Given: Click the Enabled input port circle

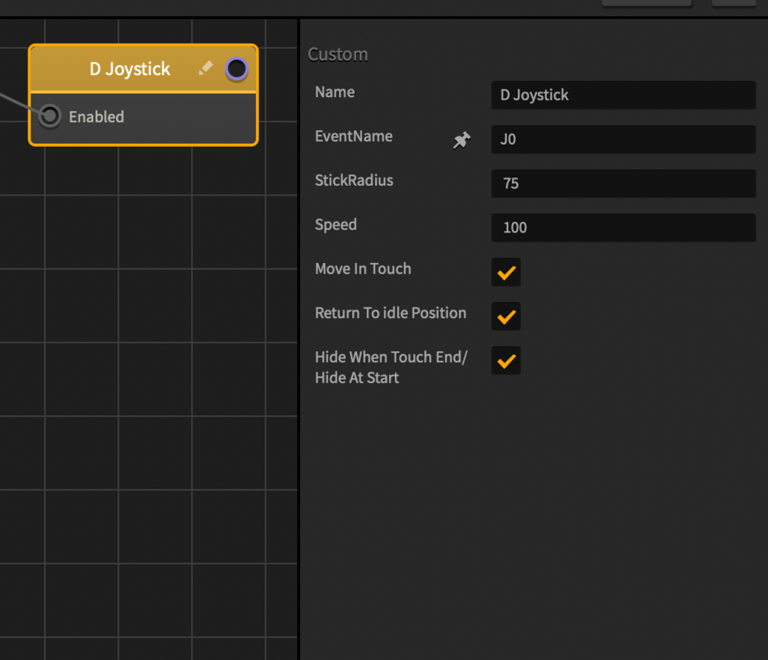Looking at the screenshot, I should point(50,116).
